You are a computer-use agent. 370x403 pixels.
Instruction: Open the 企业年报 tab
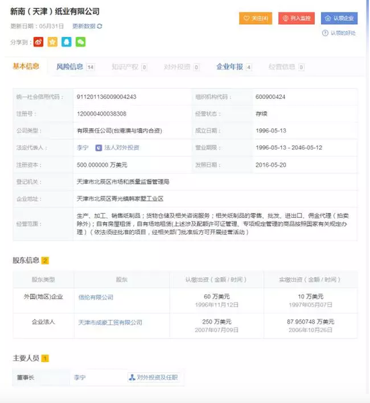tap(229, 67)
